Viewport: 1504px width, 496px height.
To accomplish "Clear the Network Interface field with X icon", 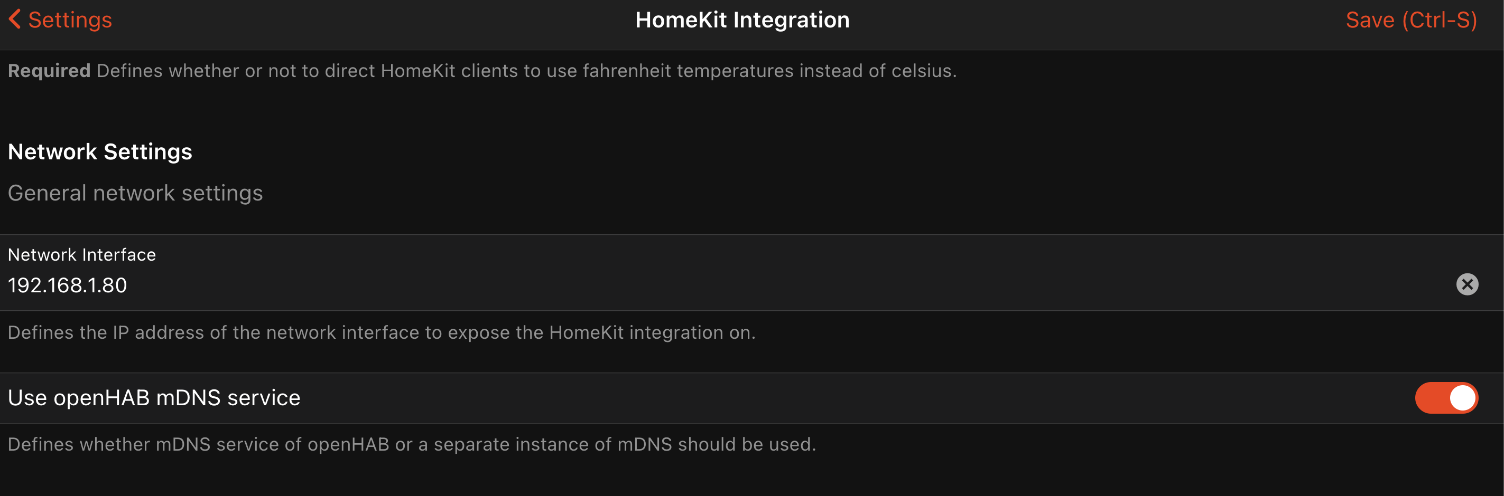I will [1466, 284].
